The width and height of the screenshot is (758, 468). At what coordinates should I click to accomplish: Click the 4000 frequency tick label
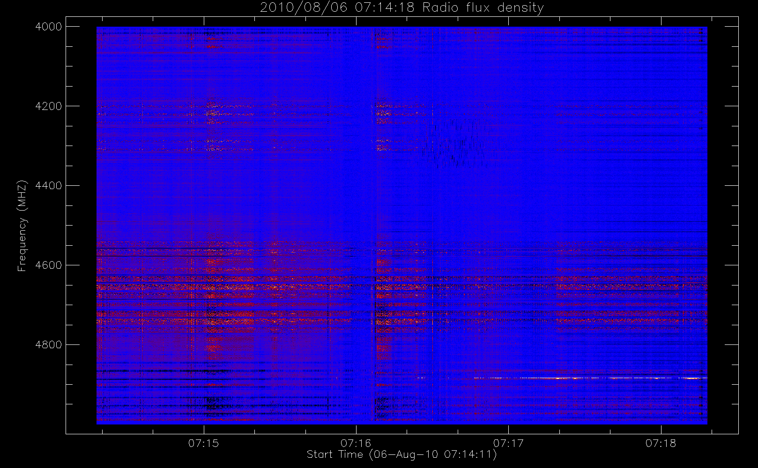pos(49,27)
